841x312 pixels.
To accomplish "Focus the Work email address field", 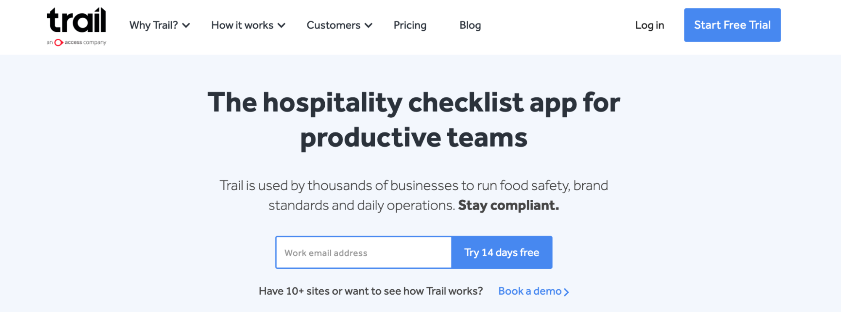I will coord(363,252).
